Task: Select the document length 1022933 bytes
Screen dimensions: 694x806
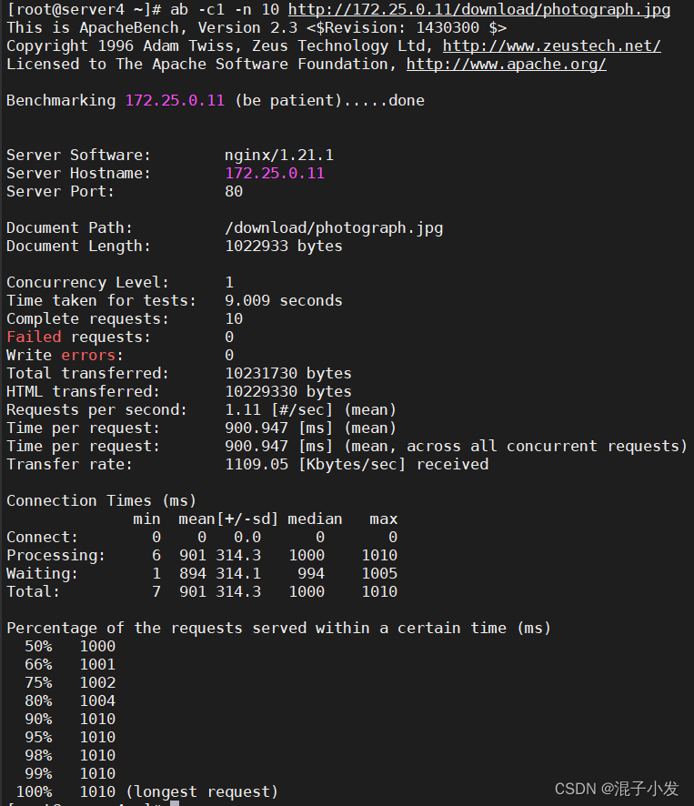Action: coord(284,247)
